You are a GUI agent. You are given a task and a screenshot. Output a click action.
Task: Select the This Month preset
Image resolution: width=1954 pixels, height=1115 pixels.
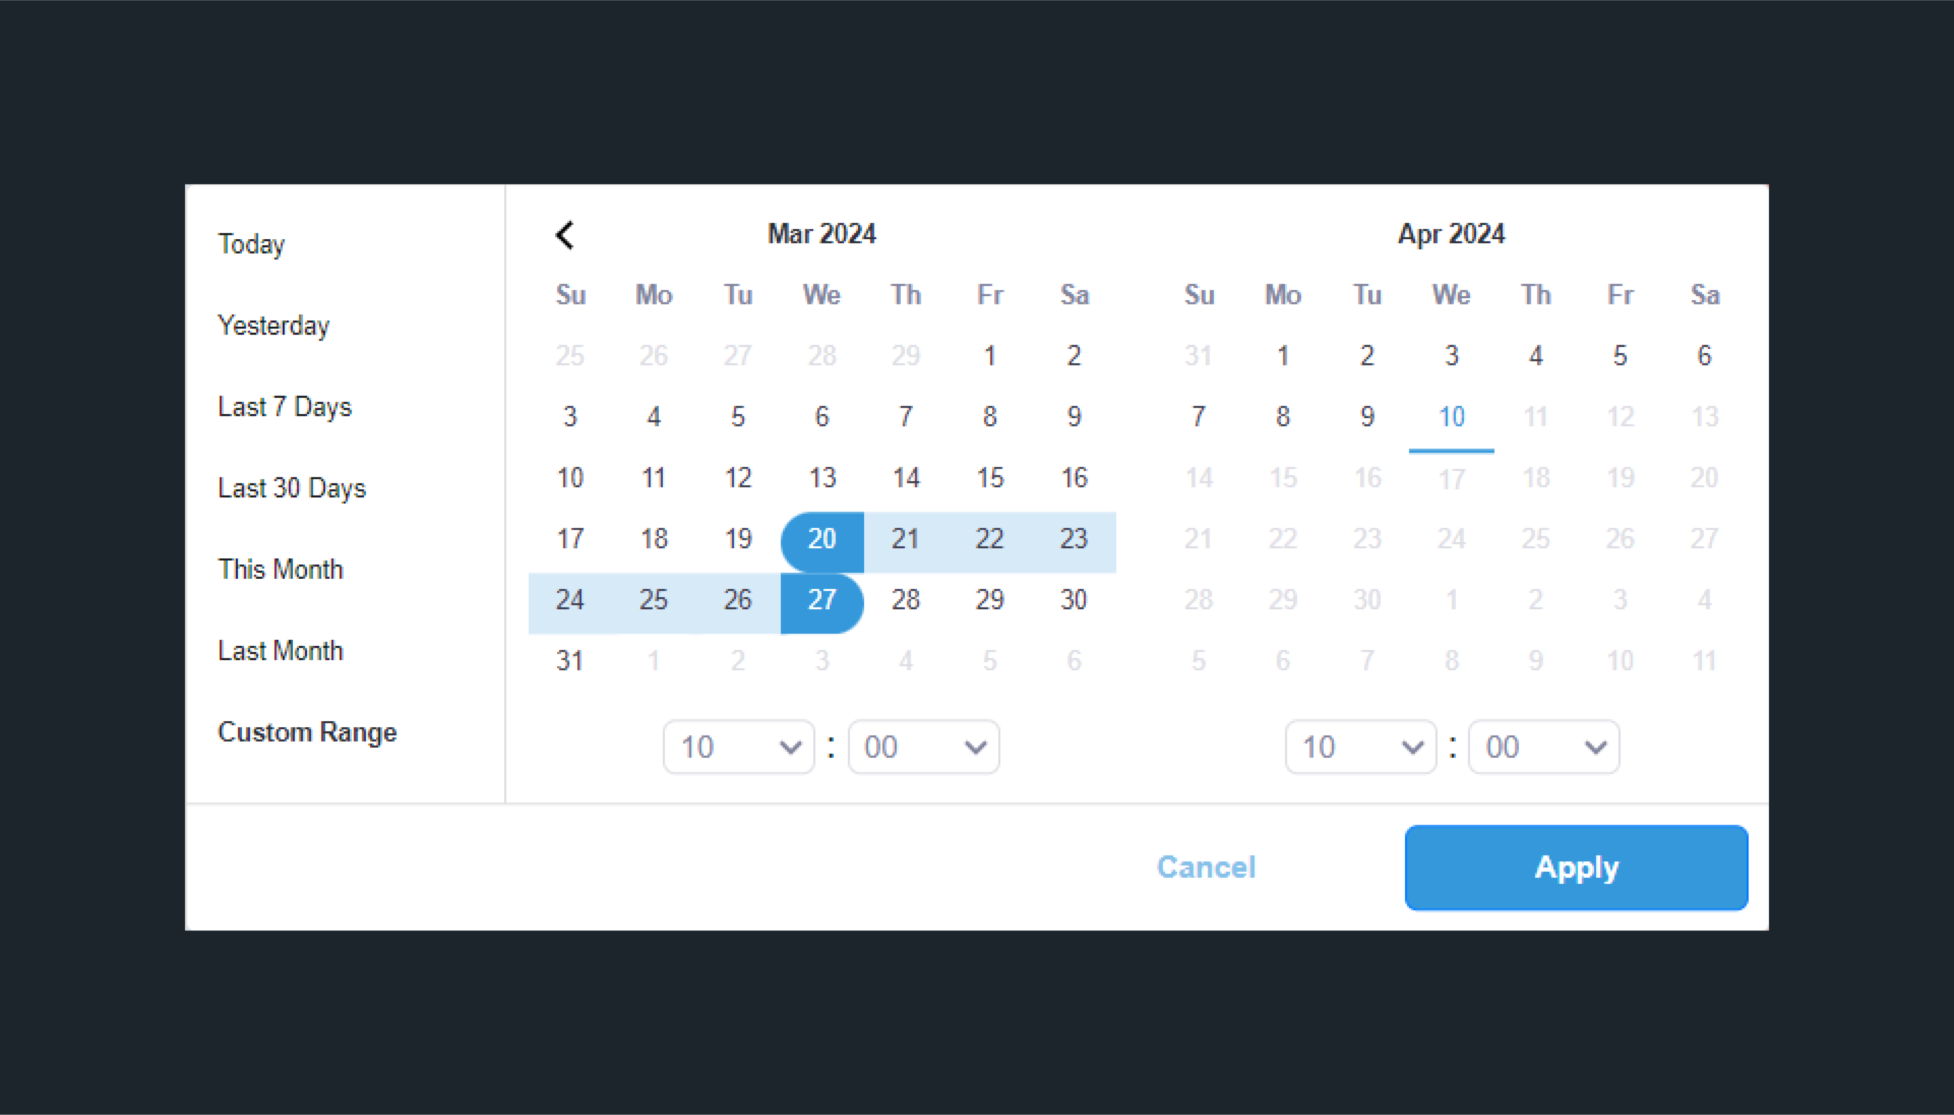pyautogui.click(x=280, y=570)
